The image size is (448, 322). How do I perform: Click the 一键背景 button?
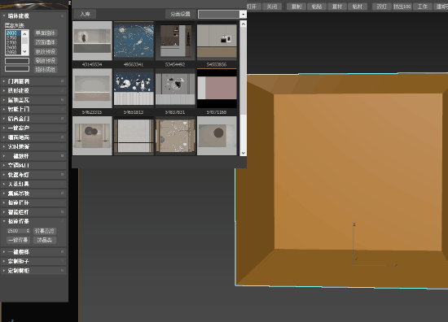pyautogui.click(x=18, y=240)
